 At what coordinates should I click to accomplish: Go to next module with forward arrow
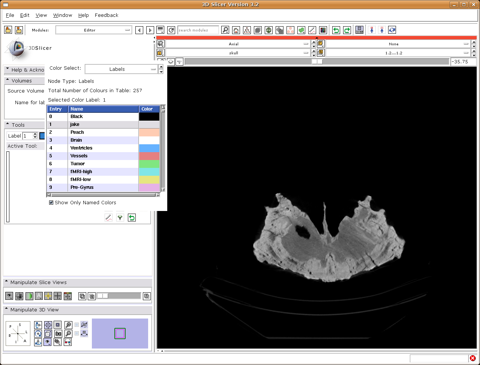(x=150, y=30)
